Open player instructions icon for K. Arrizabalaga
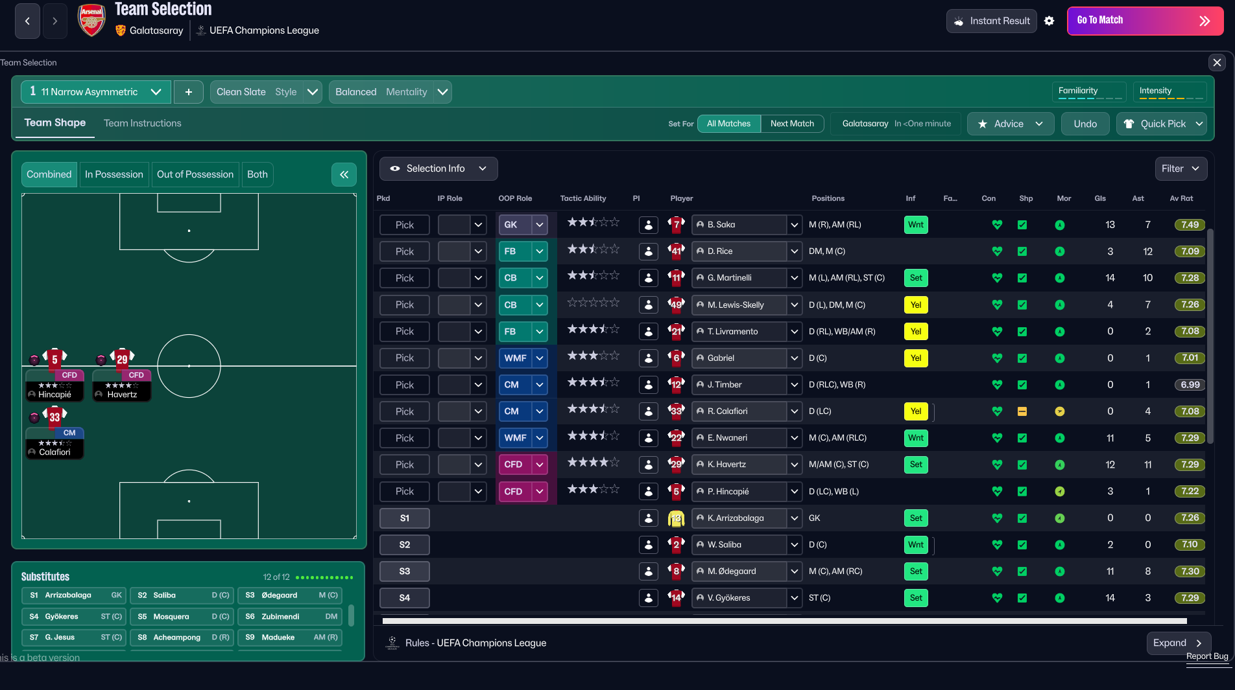Screen dimensions: 1235x690 tap(648, 518)
